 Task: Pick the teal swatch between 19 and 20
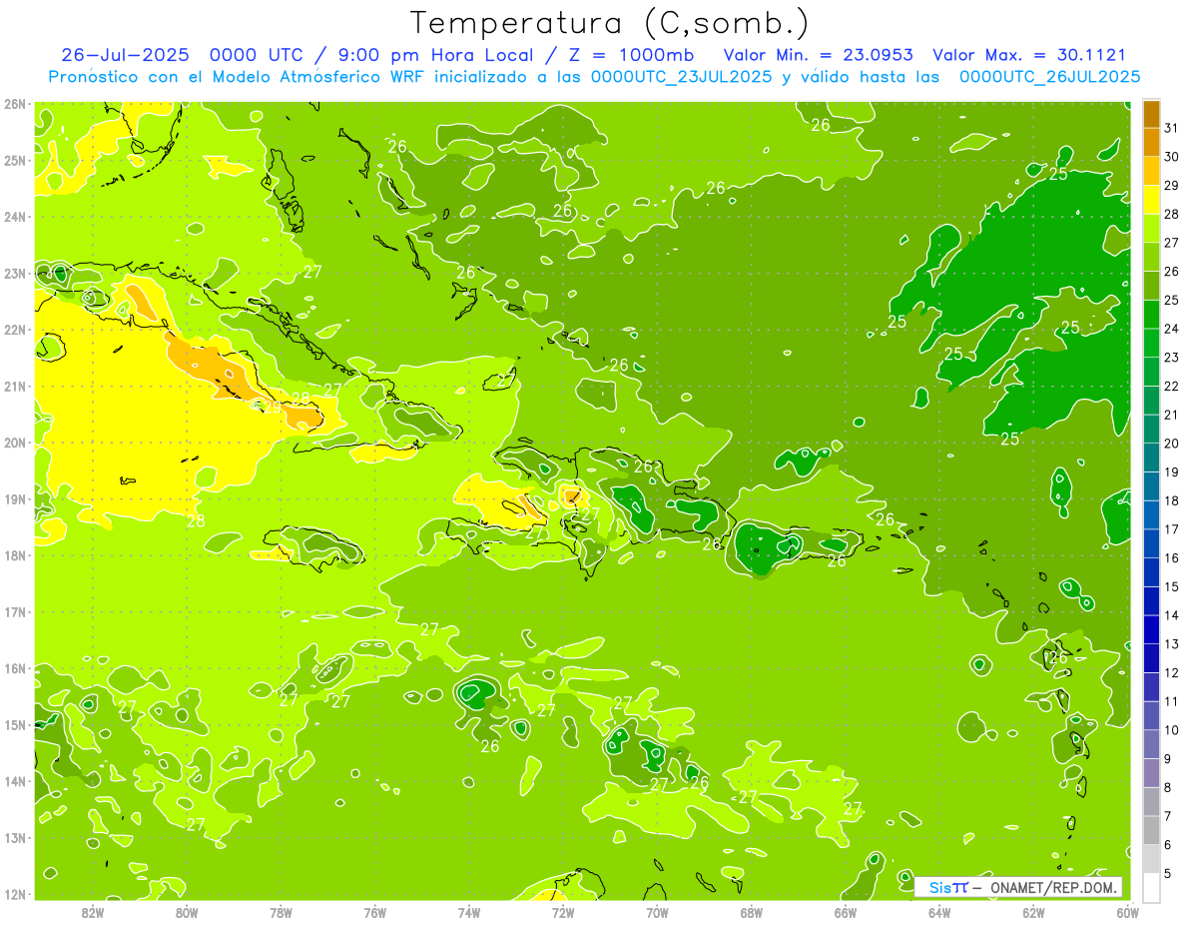pyautogui.click(x=1151, y=458)
